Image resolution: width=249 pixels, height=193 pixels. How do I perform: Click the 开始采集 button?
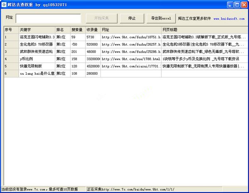pyautogui.click(x=102, y=18)
